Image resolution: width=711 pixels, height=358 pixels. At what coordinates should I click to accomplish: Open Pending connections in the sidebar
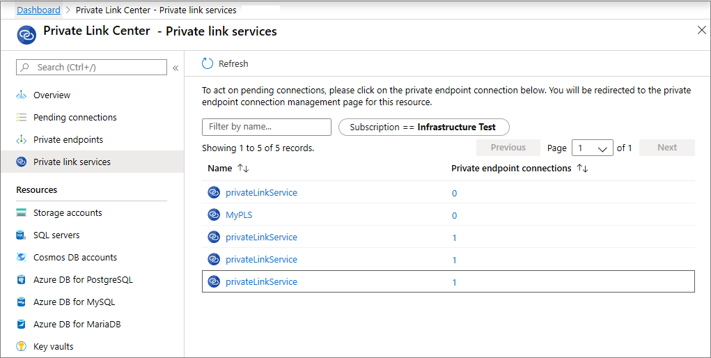[x=75, y=118]
